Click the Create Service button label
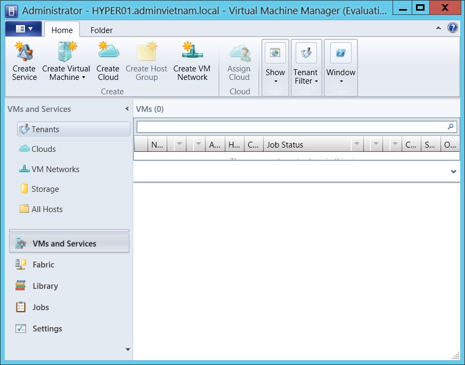465x365 pixels. (25, 72)
